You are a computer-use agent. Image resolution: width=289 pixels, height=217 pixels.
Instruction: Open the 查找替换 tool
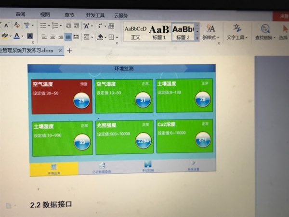coord(265,32)
